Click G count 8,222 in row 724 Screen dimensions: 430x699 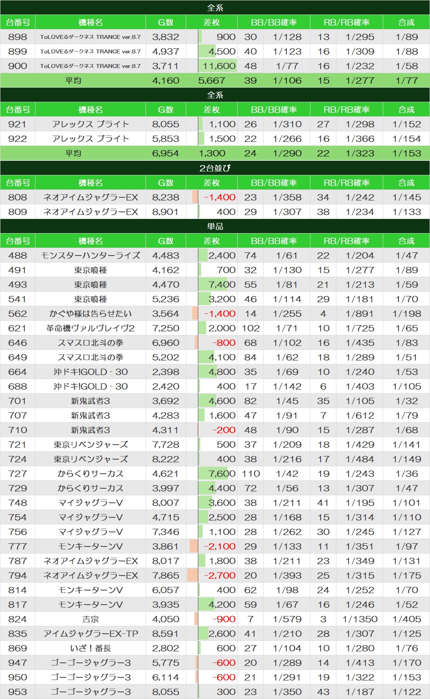pyautogui.click(x=166, y=459)
